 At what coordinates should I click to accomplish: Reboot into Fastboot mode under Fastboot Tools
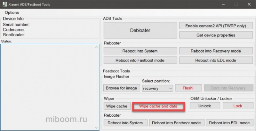point(177,123)
